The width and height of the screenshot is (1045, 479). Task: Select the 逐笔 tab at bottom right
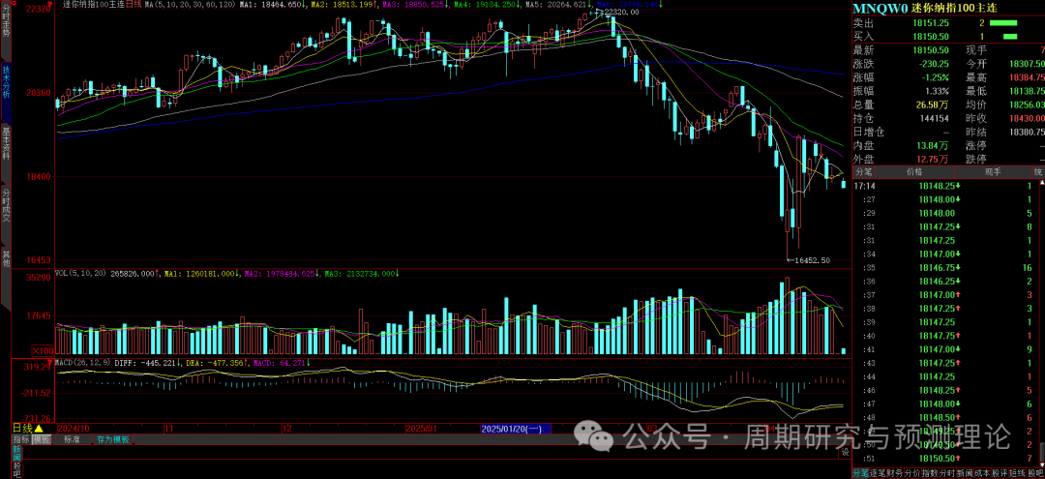click(x=876, y=473)
